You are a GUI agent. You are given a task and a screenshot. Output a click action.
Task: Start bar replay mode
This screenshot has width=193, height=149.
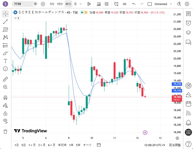pyautogui.click(x=124, y=4)
